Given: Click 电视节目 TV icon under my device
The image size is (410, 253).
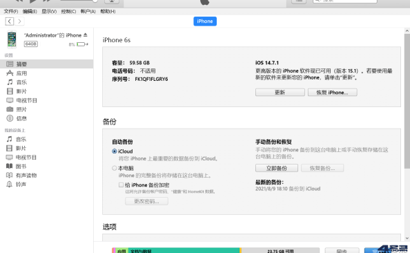Looking at the screenshot, I should click(x=10, y=157).
